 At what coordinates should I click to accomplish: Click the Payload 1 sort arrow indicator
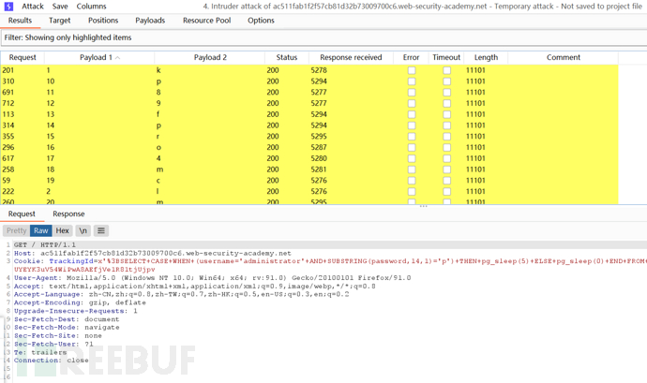tap(117, 58)
